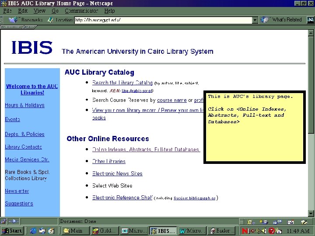The height and width of the screenshot is (236, 315).
Task: Expand the Location URL dropdown arrow
Action: pyautogui.click(x=255, y=20)
